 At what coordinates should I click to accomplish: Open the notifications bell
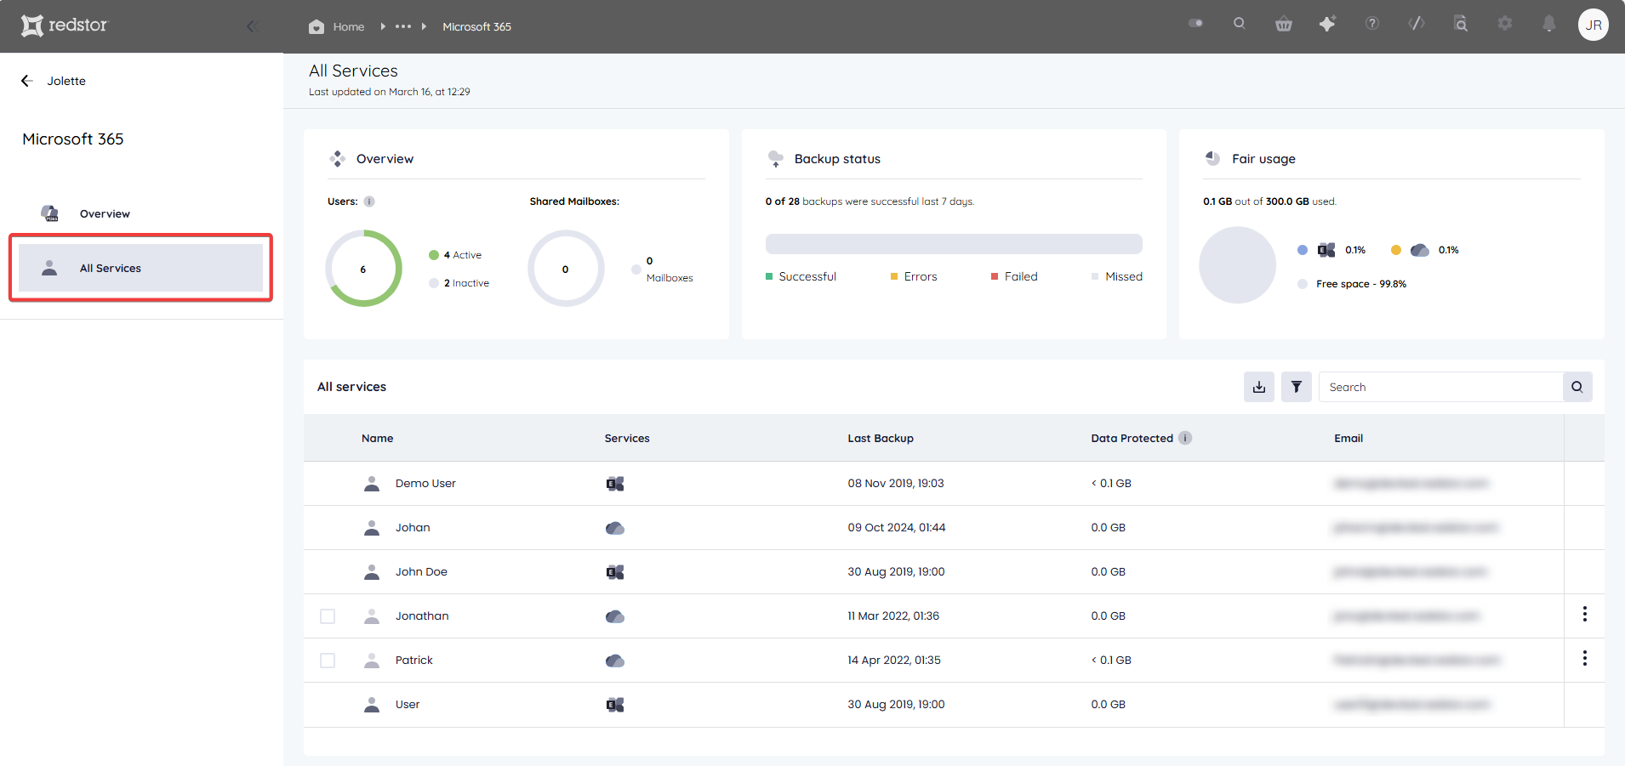(1549, 24)
